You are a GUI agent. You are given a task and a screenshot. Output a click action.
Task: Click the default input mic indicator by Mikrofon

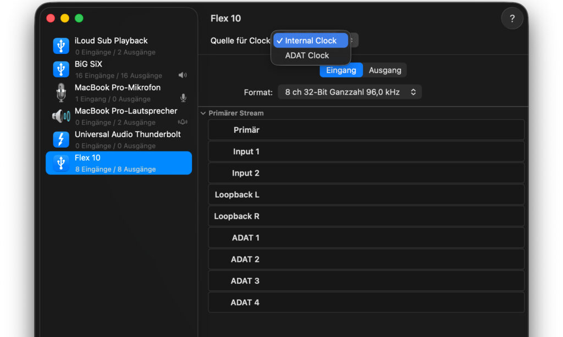click(183, 98)
